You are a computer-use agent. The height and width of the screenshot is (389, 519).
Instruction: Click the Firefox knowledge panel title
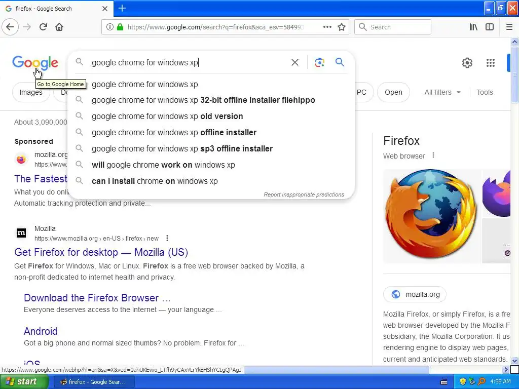(x=401, y=141)
